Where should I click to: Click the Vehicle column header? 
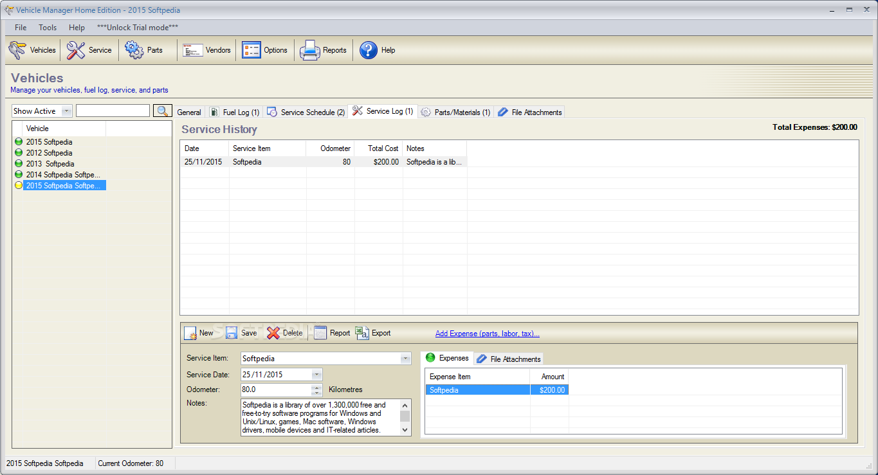(64, 129)
